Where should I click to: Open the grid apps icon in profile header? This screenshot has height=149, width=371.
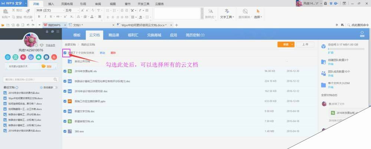pyautogui.click(x=58, y=32)
